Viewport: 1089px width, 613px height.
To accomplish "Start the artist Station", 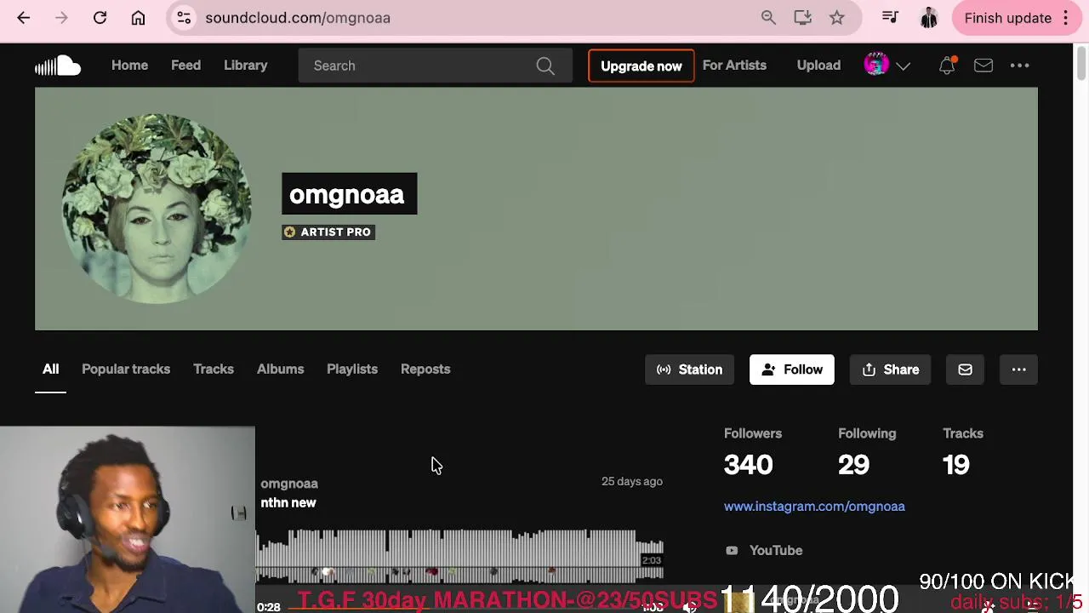I will click(689, 370).
